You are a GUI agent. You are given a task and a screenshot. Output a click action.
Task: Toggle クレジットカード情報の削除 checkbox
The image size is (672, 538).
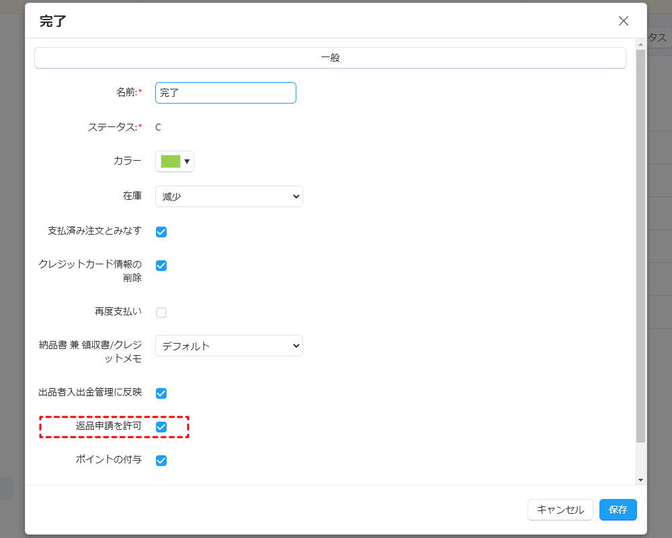click(x=161, y=265)
